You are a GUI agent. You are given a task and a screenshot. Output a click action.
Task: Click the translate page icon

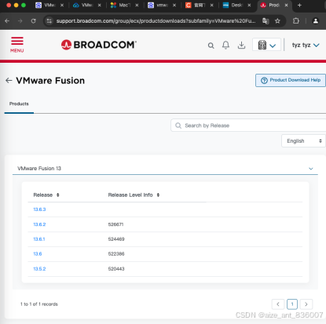coord(266,21)
